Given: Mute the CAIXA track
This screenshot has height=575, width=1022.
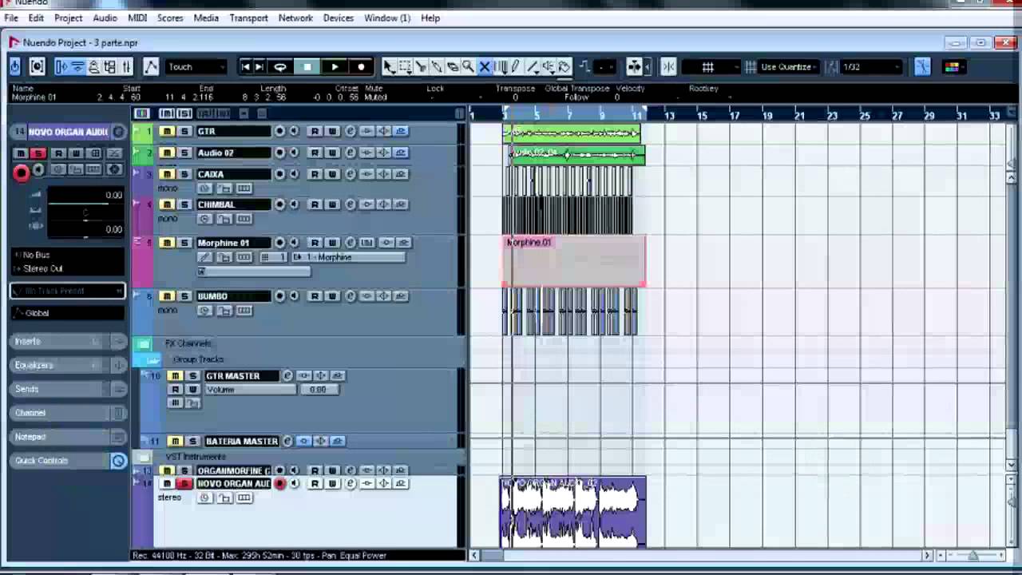Looking at the screenshot, I should coord(167,174).
